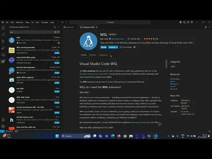212x159 pixels.
Task: Open the editor more actions menu
Action: [x=209, y=27]
